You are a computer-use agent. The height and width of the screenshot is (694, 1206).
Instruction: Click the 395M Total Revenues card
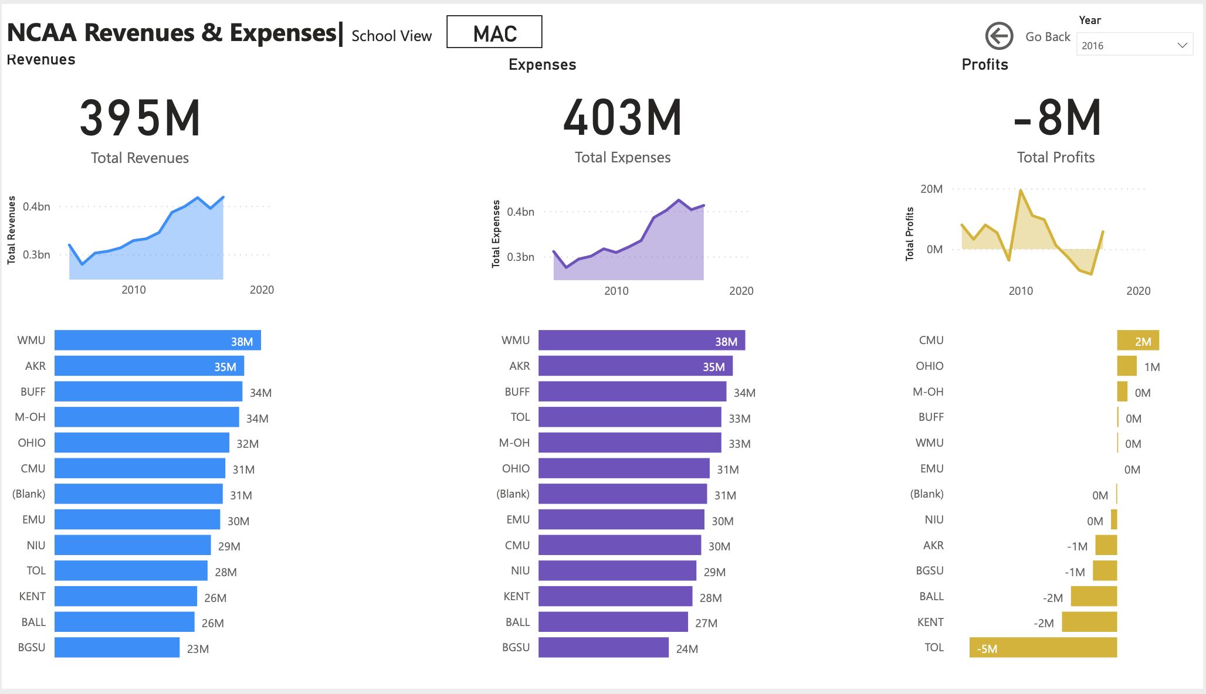(x=140, y=117)
